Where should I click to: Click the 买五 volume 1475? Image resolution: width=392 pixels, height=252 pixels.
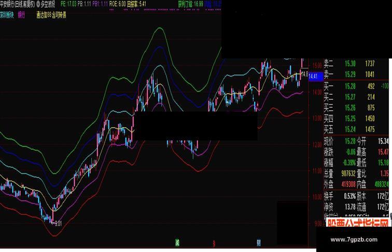point(370,129)
